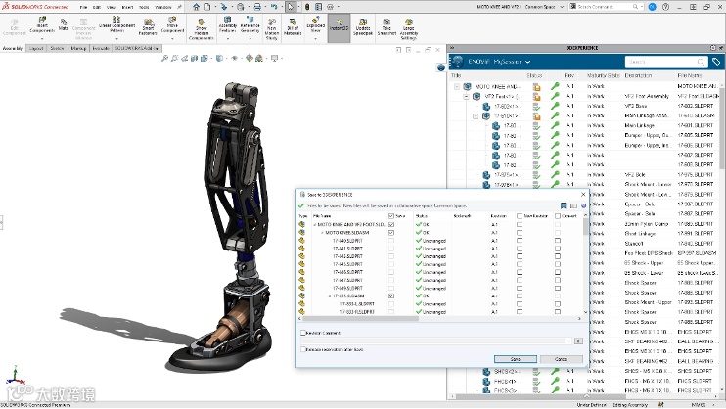The image size is (726, 409).
Task: Click Show Hidden Components icon
Action: point(202,23)
